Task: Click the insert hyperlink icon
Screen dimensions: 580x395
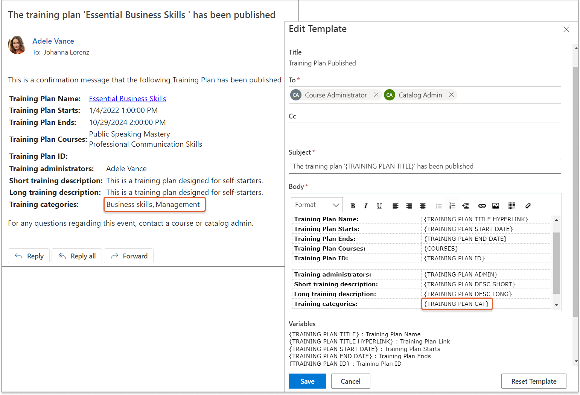Action: point(482,206)
